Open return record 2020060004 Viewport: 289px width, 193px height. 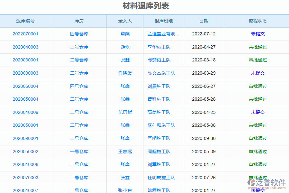click(26, 86)
